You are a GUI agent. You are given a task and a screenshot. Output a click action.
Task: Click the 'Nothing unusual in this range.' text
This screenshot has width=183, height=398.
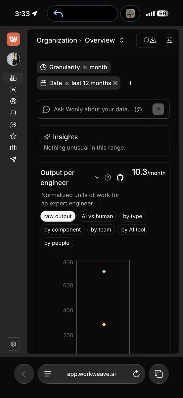84,148
